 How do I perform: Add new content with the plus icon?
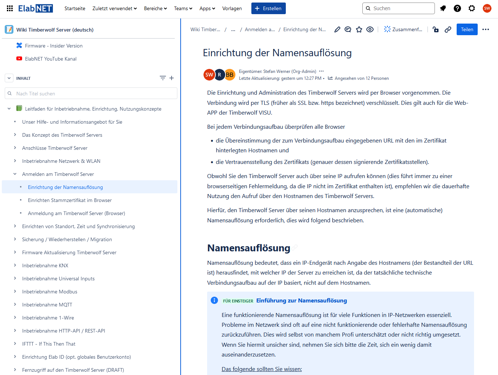click(172, 78)
